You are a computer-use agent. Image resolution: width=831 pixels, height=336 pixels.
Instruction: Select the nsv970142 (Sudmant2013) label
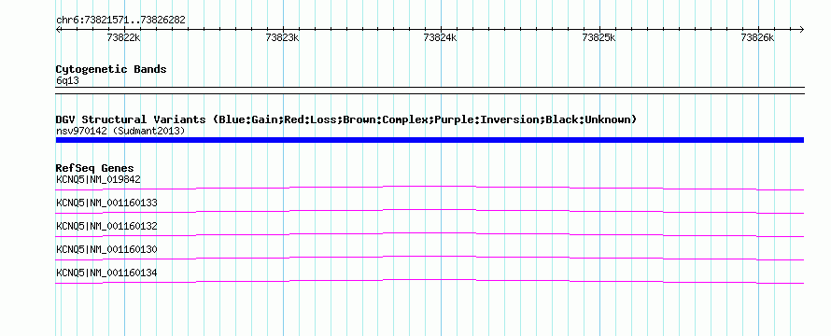point(120,131)
